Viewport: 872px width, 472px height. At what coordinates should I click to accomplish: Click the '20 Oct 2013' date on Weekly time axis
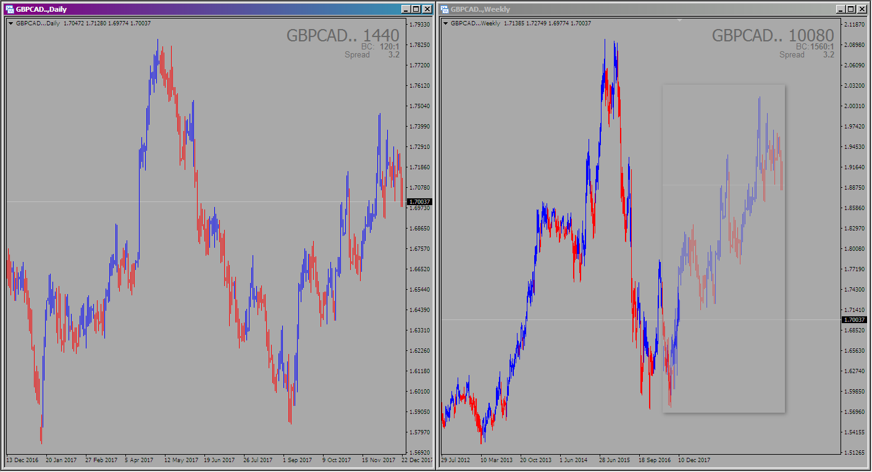[x=535, y=460]
